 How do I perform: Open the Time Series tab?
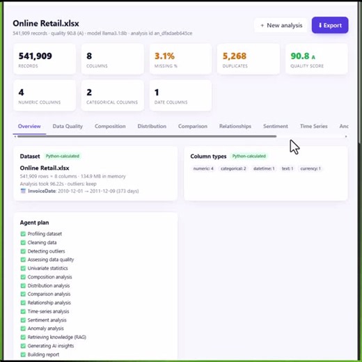pyautogui.click(x=313, y=126)
